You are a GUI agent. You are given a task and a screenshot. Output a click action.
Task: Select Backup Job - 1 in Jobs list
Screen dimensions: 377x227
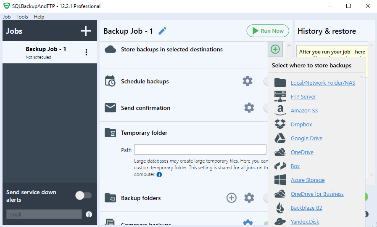[x=50, y=52]
